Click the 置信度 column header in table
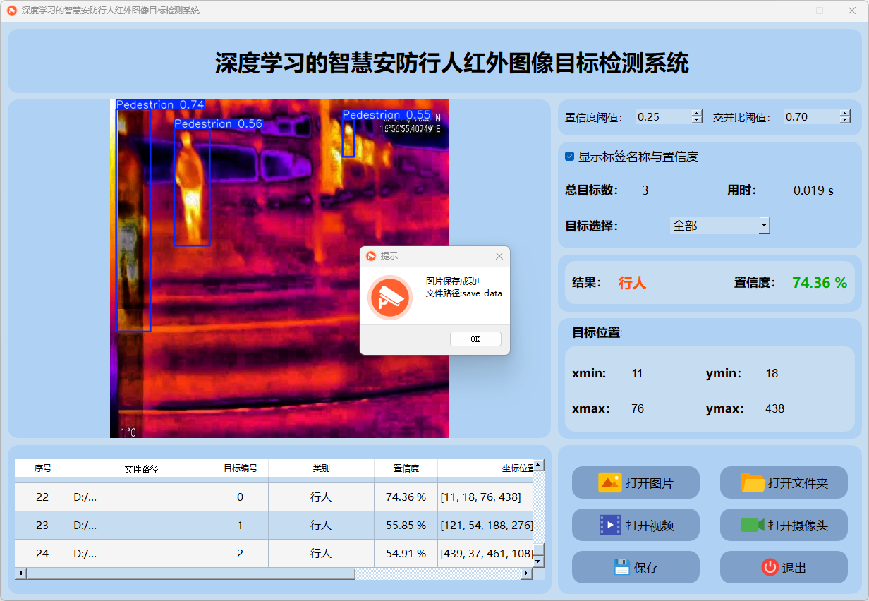Viewport: 869px width, 601px height. pyautogui.click(x=406, y=468)
